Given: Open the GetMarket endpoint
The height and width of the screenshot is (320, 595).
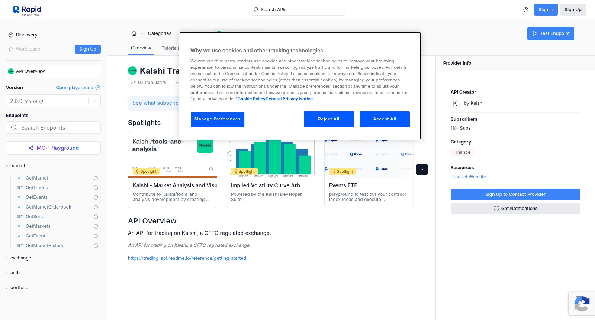Looking at the screenshot, I should (x=37, y=178).
